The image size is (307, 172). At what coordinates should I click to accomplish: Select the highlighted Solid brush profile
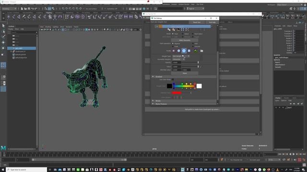[x=184, y=51]
